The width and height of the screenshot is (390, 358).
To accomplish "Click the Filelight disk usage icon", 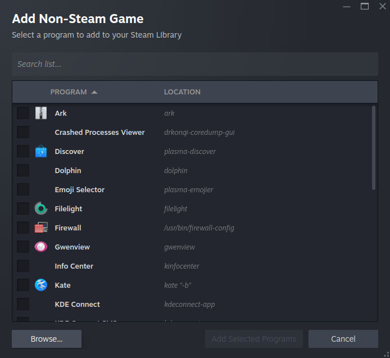I will coord(41,209).
